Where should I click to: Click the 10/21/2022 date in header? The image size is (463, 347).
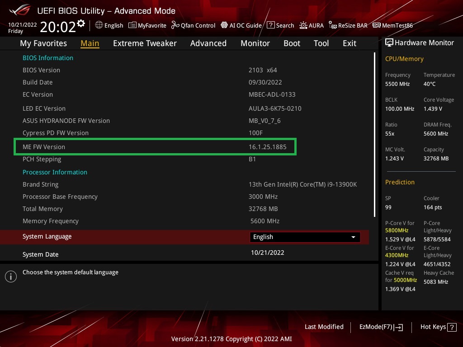23,25
